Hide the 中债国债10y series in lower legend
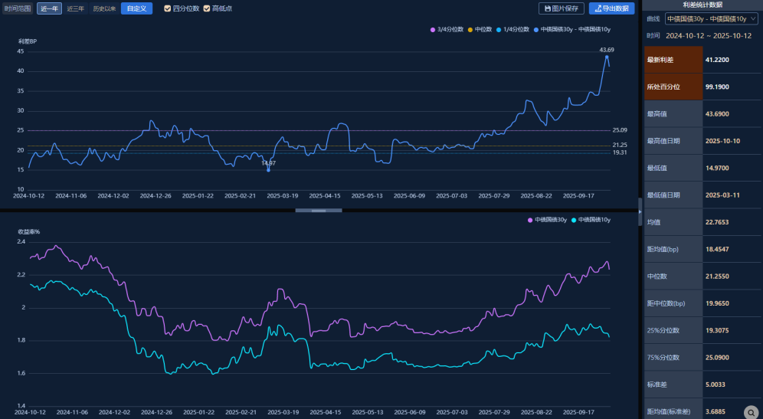The width and height of the screenshot is (763, 419). (x=573, y=220)
